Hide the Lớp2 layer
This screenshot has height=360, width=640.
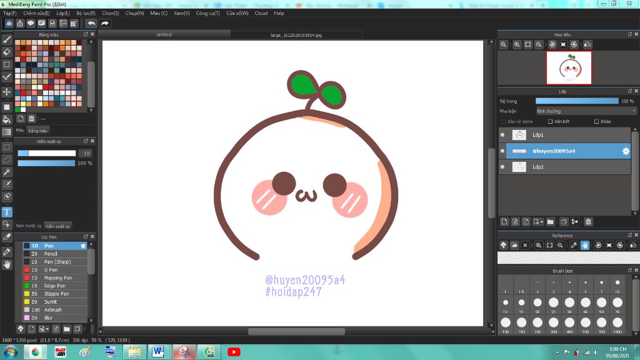click(502, 167)
